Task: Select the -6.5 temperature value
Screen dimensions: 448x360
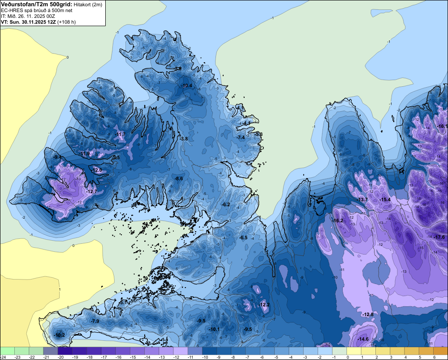Action: click(x=243, y=237)
